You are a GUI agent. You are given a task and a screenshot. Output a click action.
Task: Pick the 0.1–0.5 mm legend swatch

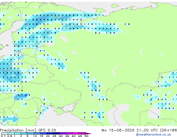pos(5,133)
